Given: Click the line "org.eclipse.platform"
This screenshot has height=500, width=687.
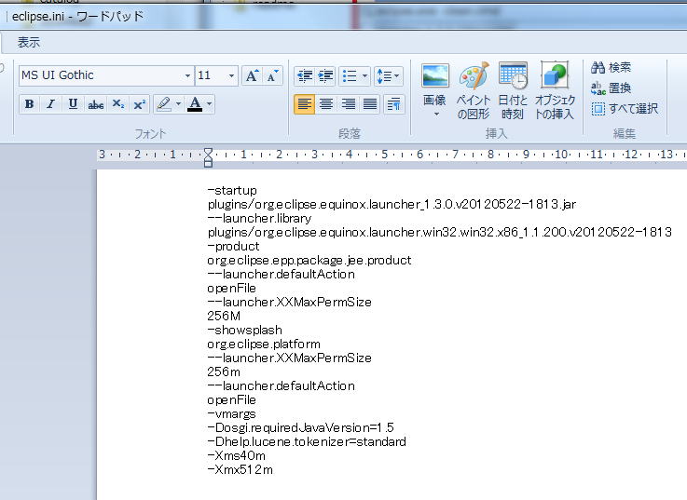Looking at the screenshot, I should (264, 345).
